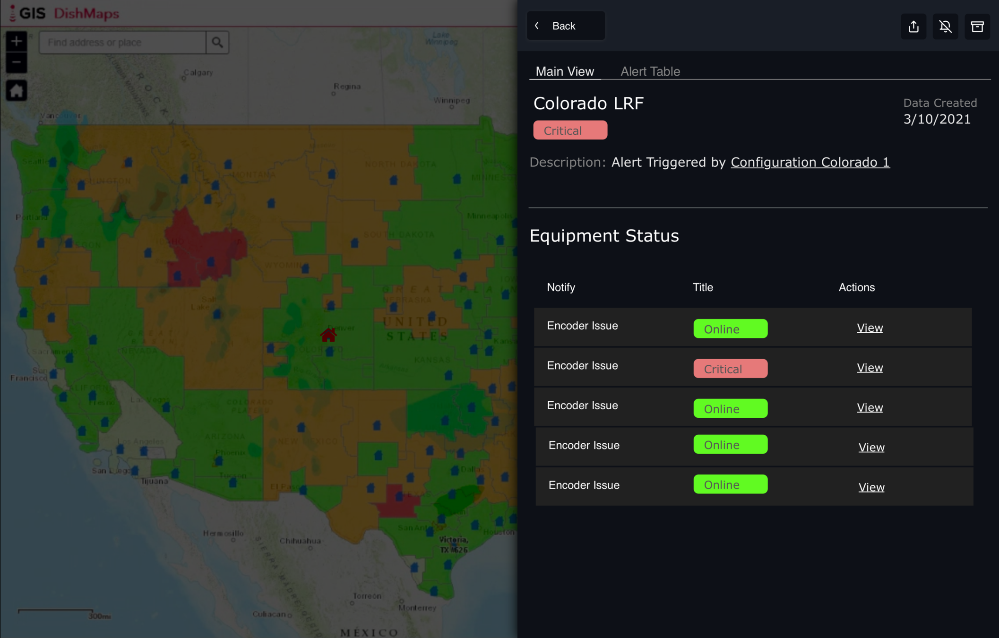Zoom out the map with minus button
The width and height of the screenshot is (999, 638).
16,62
